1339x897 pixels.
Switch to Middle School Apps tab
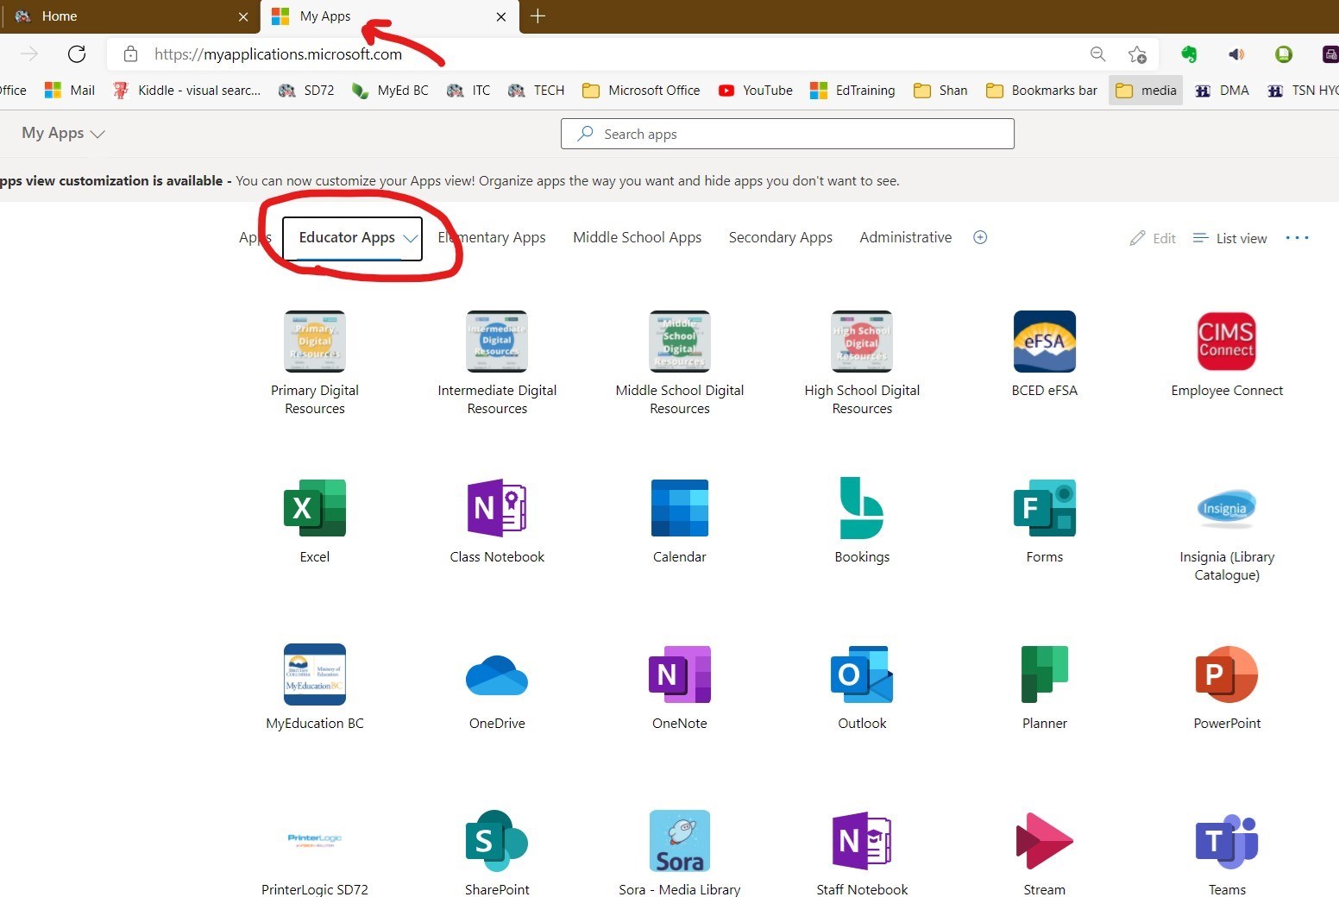[638, 237]
